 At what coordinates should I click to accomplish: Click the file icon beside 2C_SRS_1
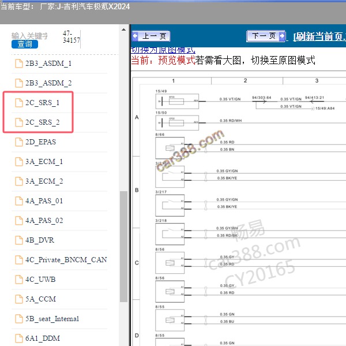(x=19, y=103)
